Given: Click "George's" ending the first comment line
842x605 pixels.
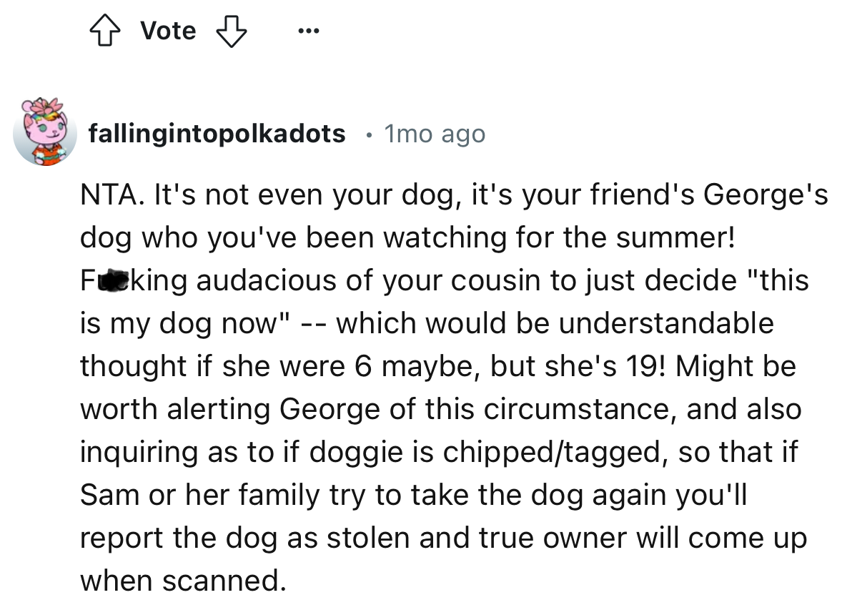Looking at the screenshot, I should [x=766, y=195].
